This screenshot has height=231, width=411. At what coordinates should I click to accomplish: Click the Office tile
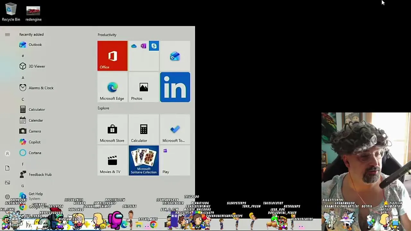[x=112, y=56]
